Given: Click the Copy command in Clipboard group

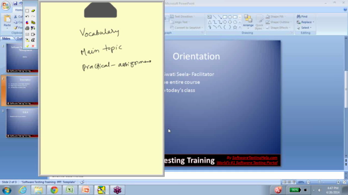Looking at the screenshot, I should (x=18, y=22).
